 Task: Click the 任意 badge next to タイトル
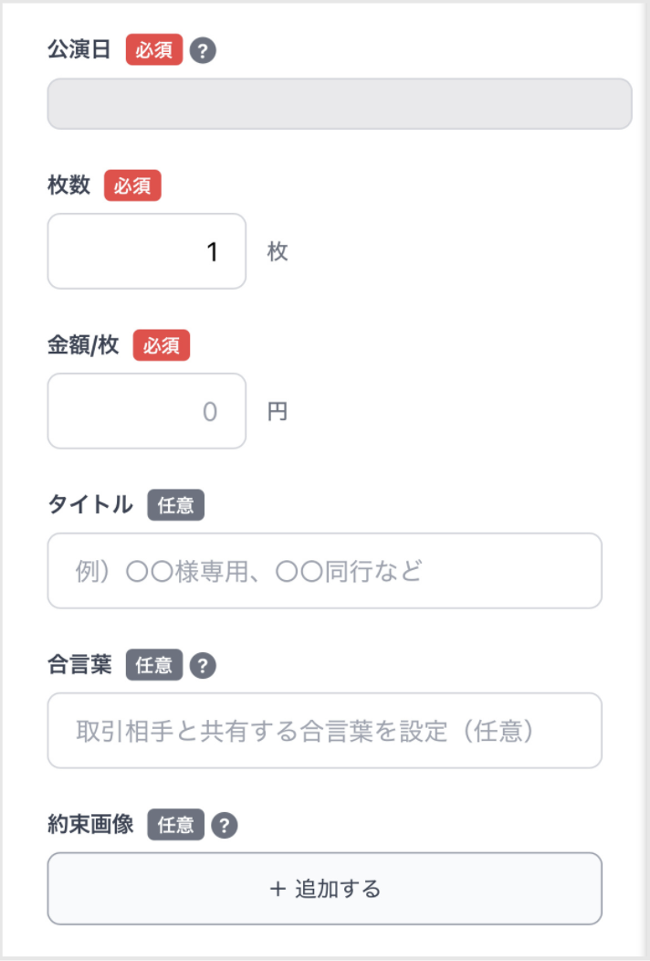[176, 504]
